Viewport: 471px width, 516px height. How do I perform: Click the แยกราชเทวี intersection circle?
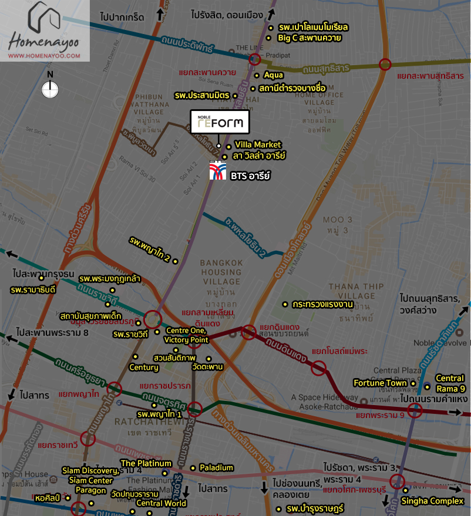tap(88, 439)
